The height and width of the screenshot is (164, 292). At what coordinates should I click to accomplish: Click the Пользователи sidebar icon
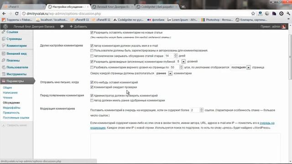coord(4,67)
